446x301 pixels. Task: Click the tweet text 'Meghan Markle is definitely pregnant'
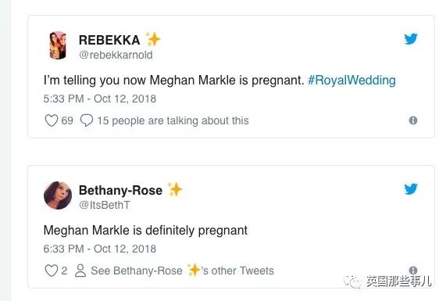145,231
